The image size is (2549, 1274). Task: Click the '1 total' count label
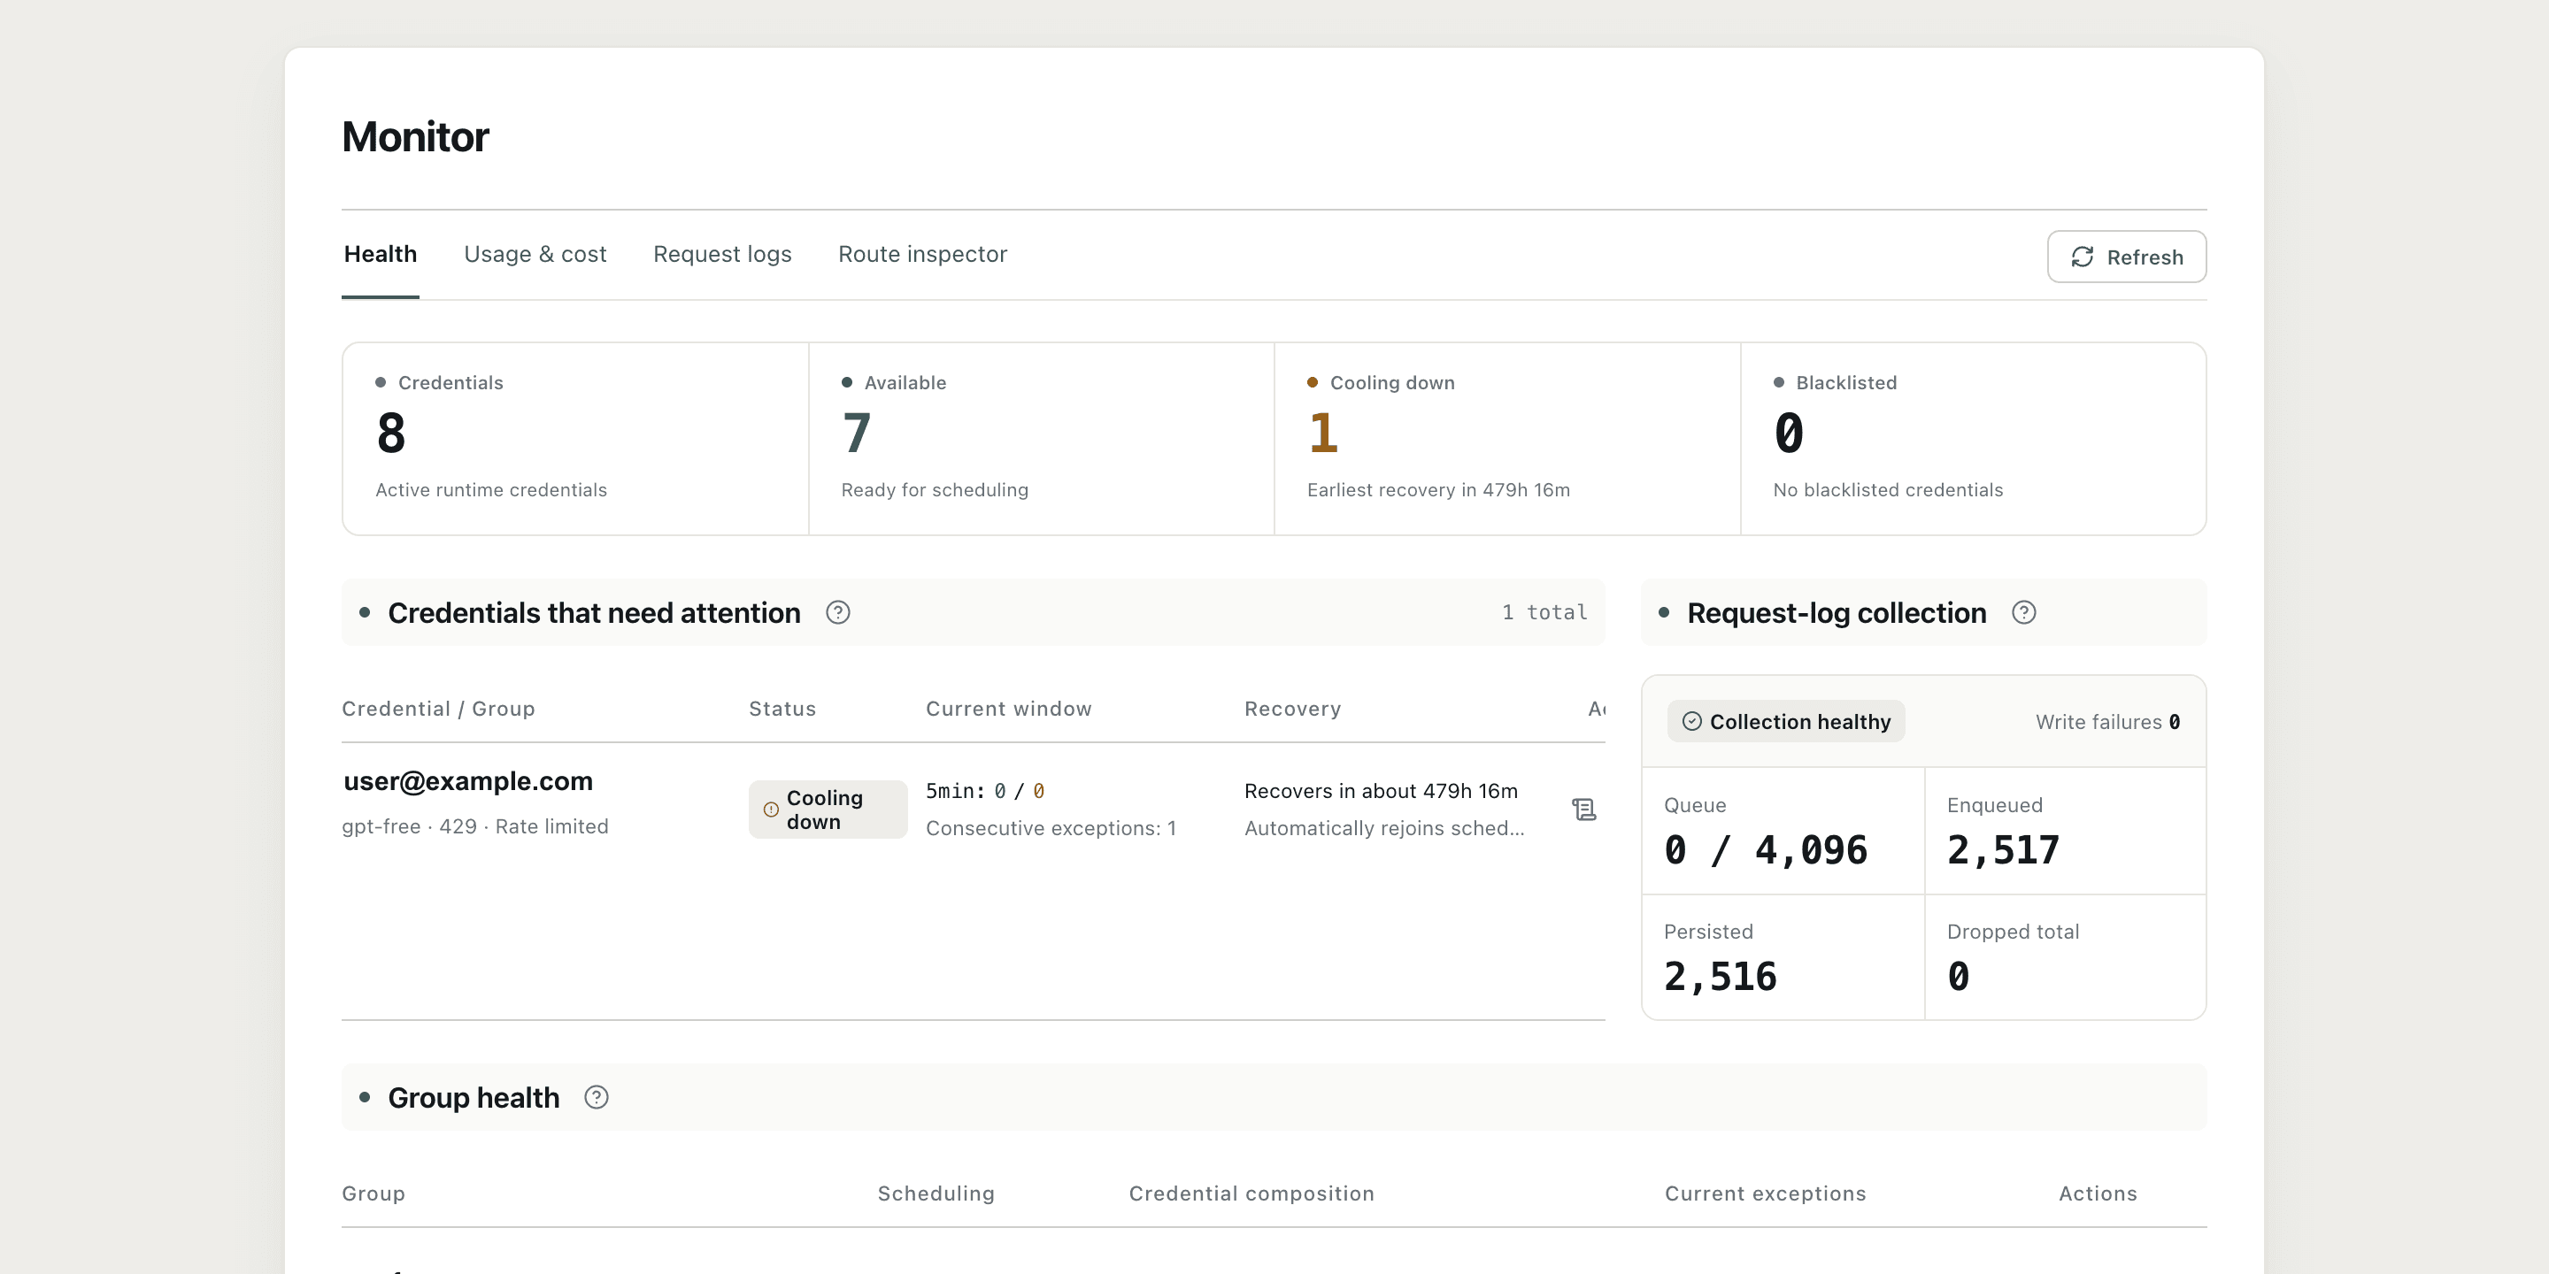click(x=1544, y=612)
